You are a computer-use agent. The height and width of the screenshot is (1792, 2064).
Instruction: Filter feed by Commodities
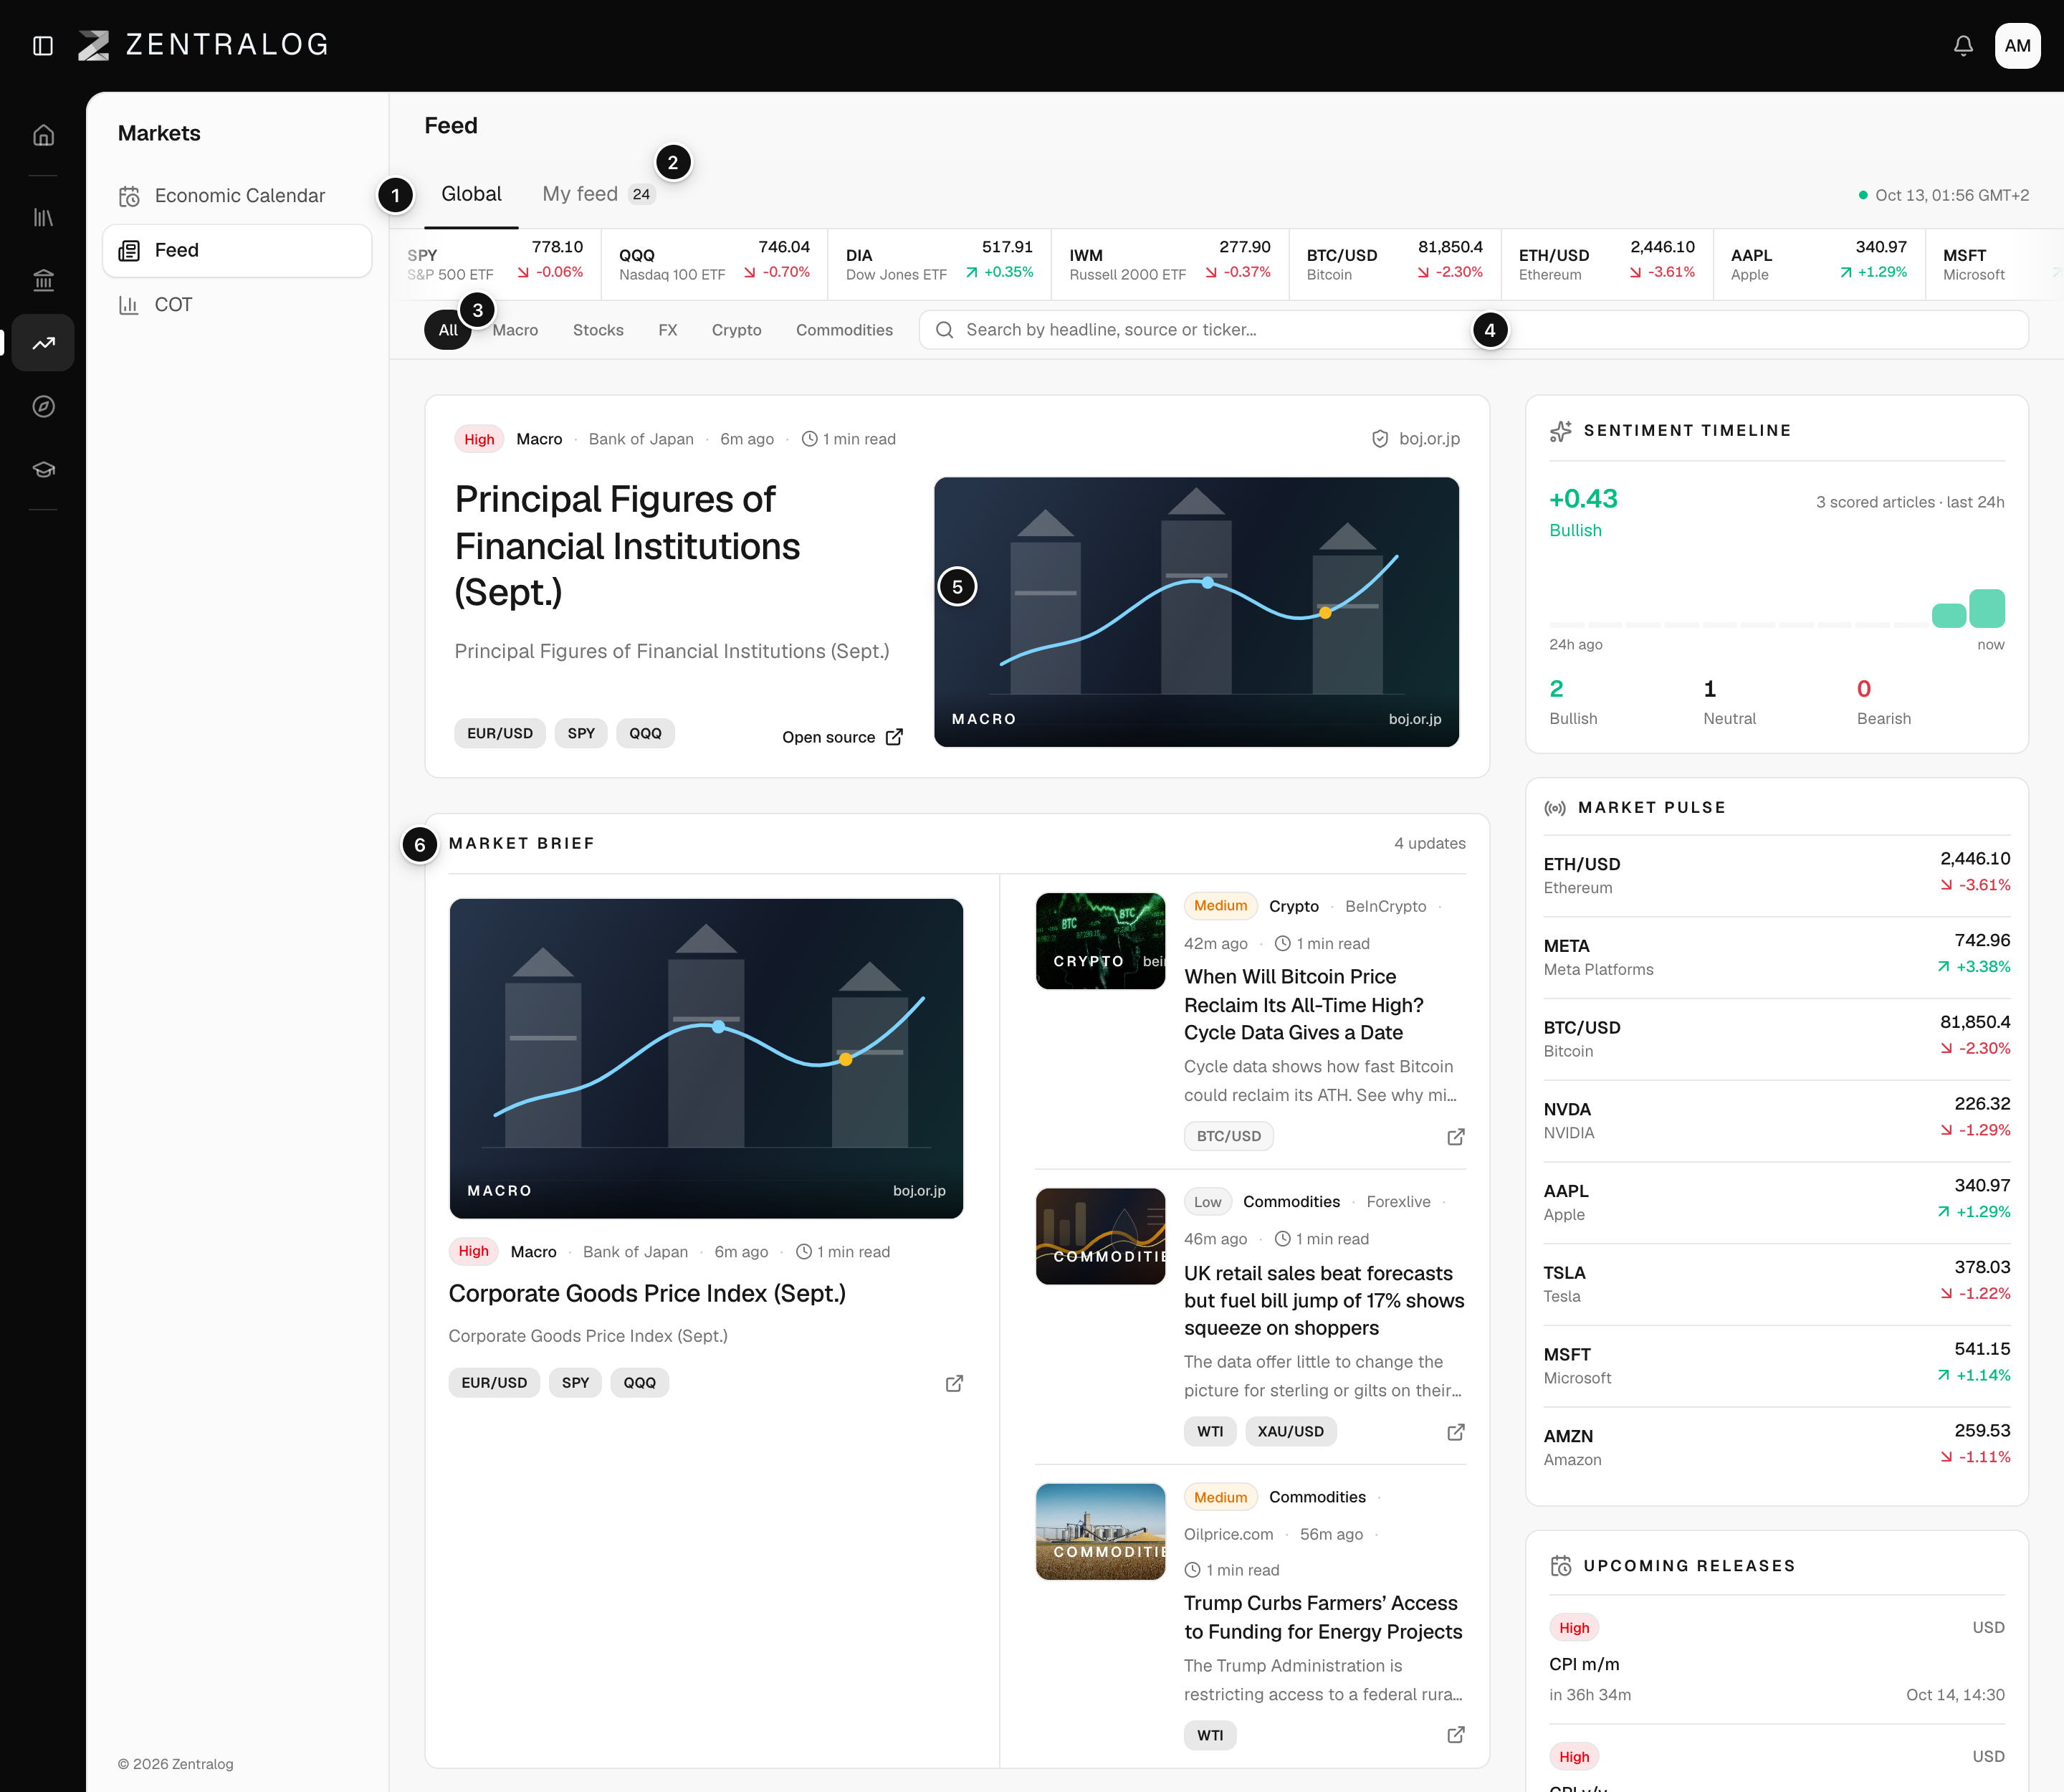pos(844,330)
